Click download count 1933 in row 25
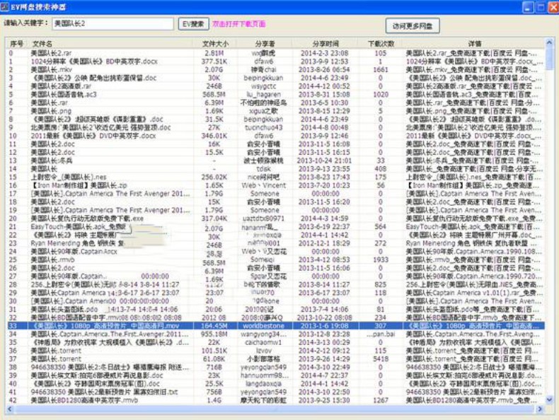The image size is (559, 420). (x=381, y=259)
